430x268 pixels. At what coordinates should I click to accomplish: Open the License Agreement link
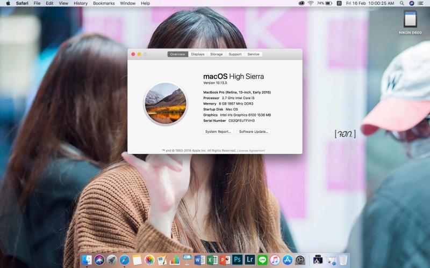coord(251,151)
